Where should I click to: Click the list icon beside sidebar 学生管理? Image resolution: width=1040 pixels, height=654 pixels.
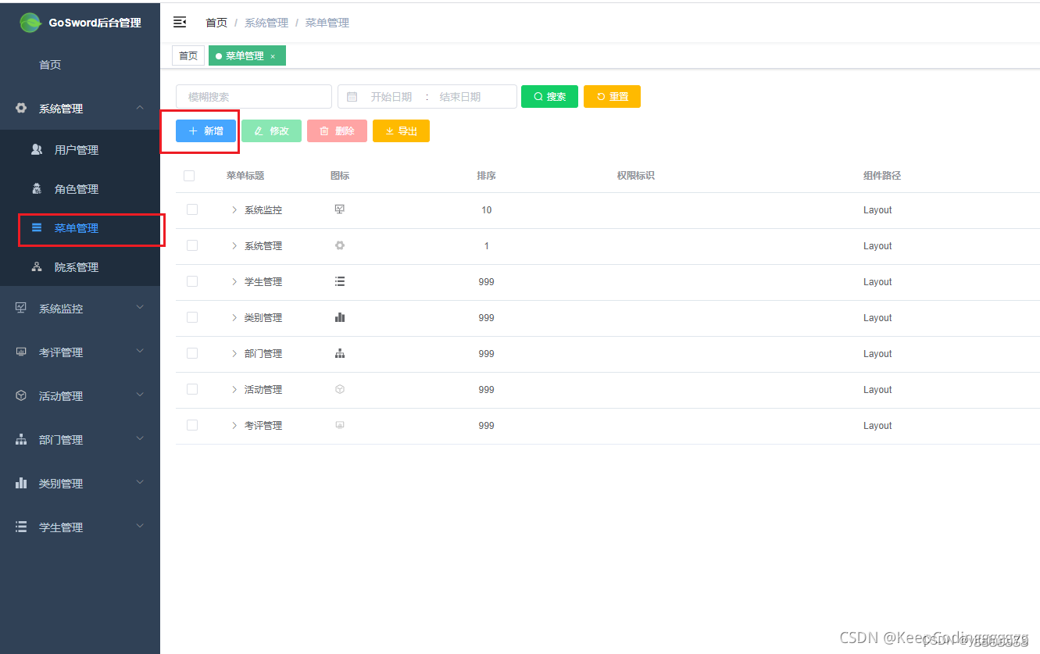[x=21, y=527]
